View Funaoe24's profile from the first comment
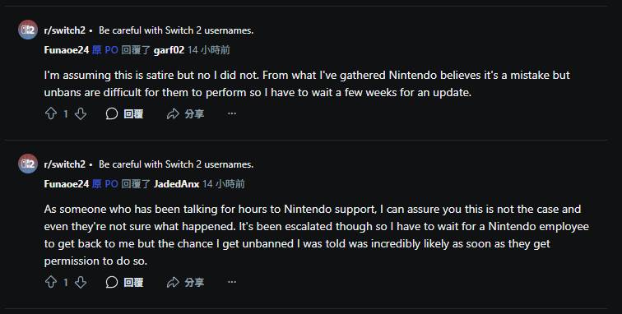 pyautogui.click(x=67, y=50)
